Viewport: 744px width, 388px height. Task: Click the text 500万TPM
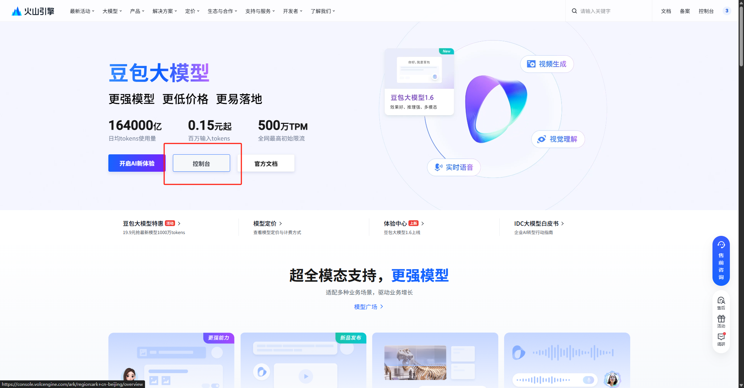(x=283, y=125)
